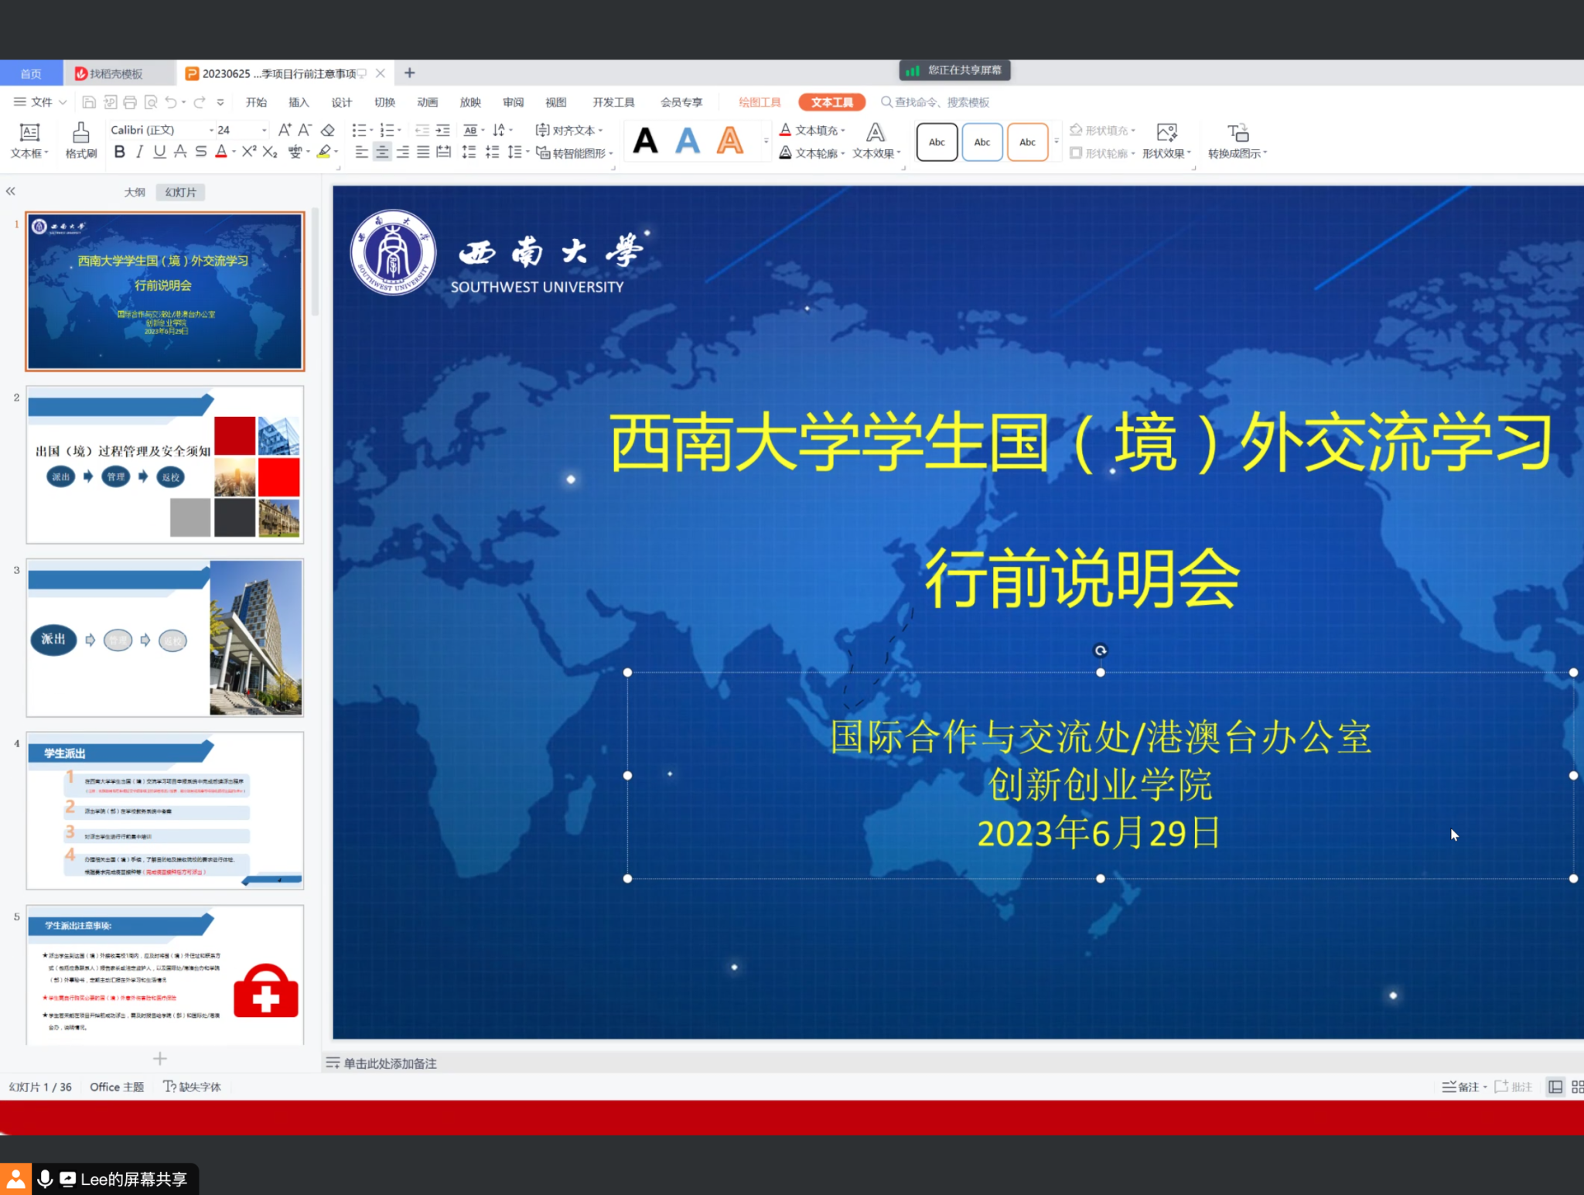
Task: Select the justify alignment icon
Action: [x=423, y=152]
